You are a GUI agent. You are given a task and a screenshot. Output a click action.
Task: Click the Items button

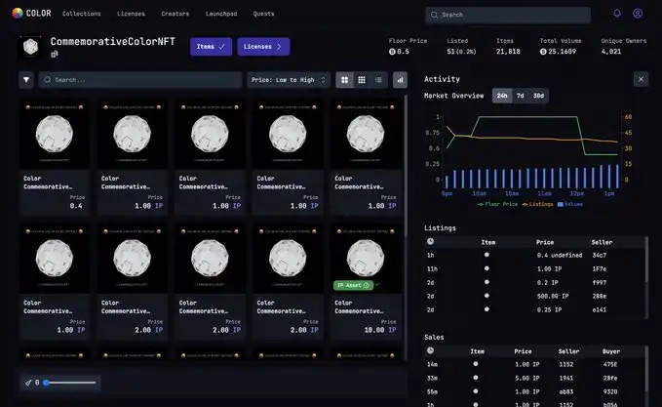click(x=211, y=46)
